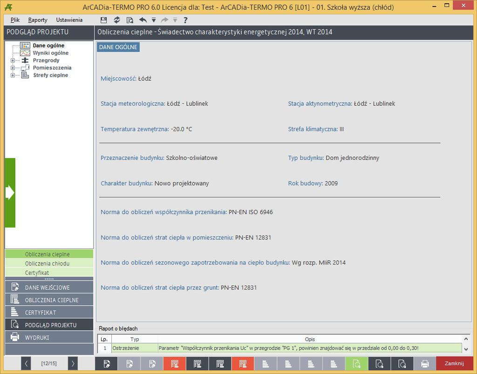Click the WYDRUKI printer icon in sidebar
The height and width of the screenshot is (374, 477).
point(14,337)
